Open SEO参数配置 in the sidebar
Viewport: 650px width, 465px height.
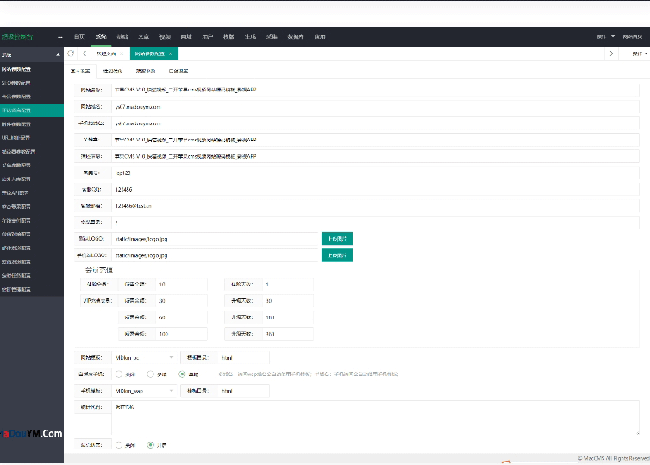(x=16, y=83)
